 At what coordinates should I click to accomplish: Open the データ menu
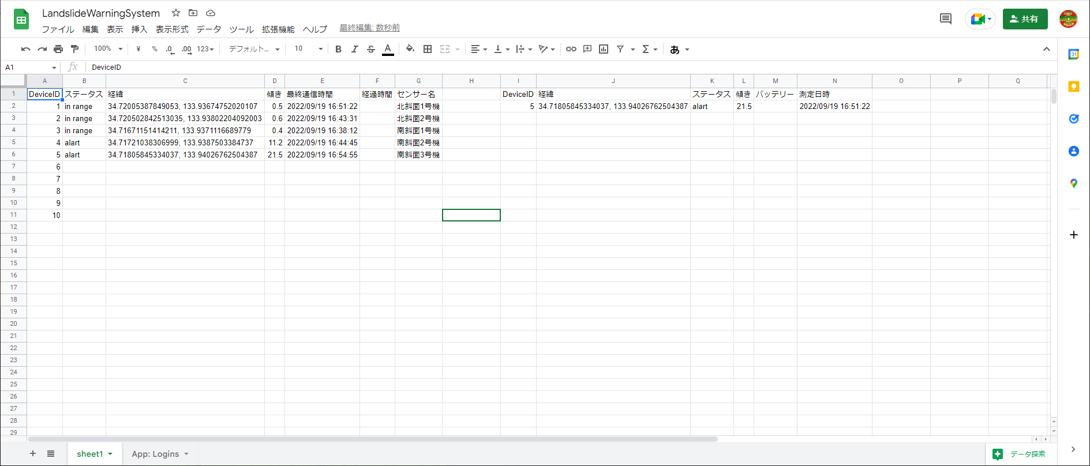pos(208,29)
